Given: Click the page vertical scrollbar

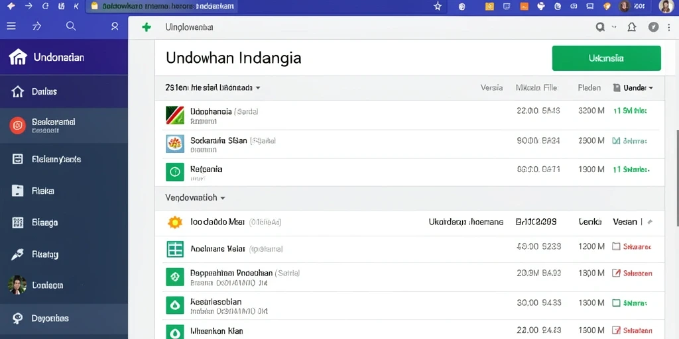Looking at the screenshot, I should pyautogui.click(x=677, y=177).
